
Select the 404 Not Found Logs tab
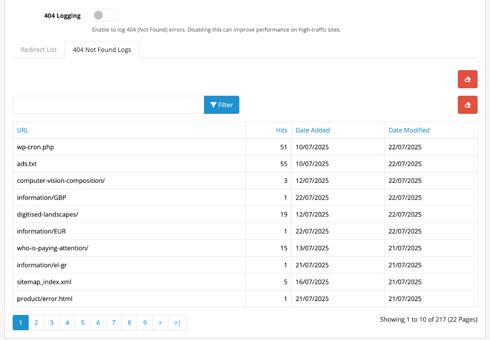[x=102, y=50]
